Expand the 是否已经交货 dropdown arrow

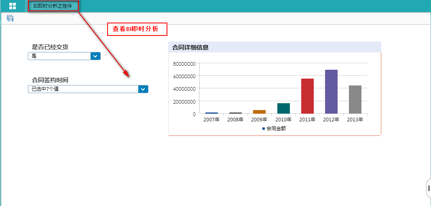95,56
